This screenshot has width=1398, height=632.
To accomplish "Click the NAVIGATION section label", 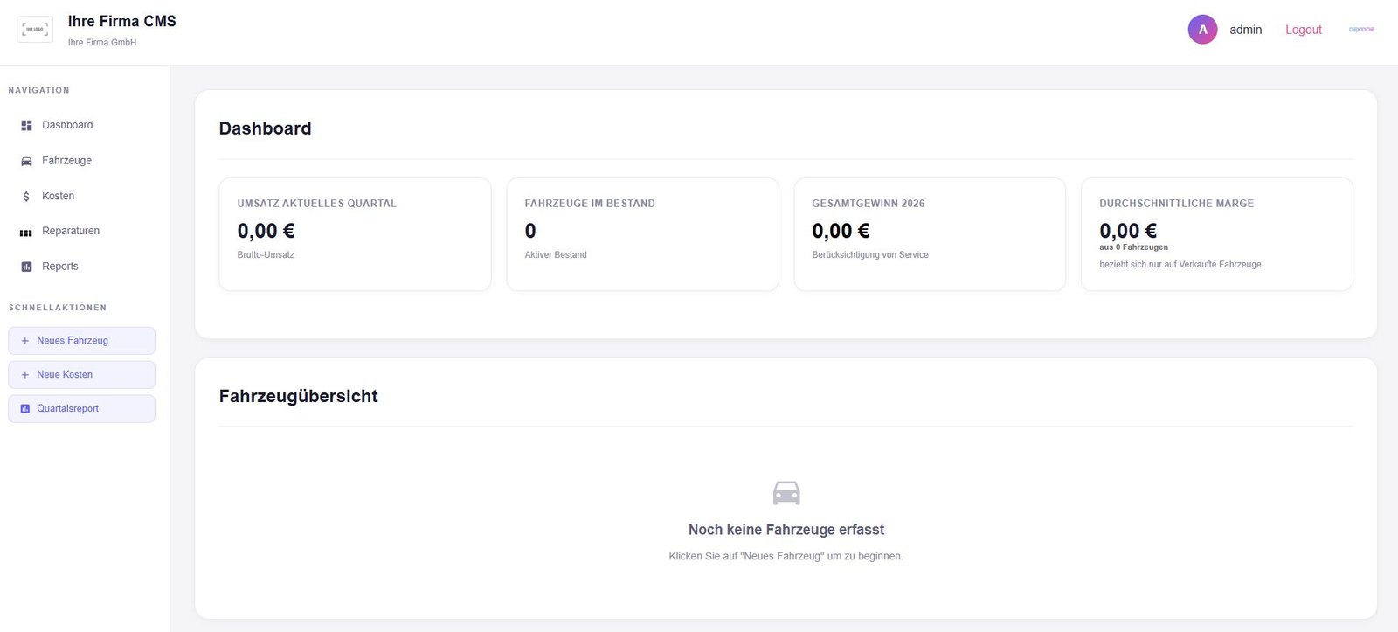I will 38,90.
